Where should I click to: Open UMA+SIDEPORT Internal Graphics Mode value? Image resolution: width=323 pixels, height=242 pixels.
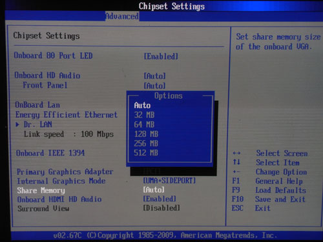coord(169,181)
